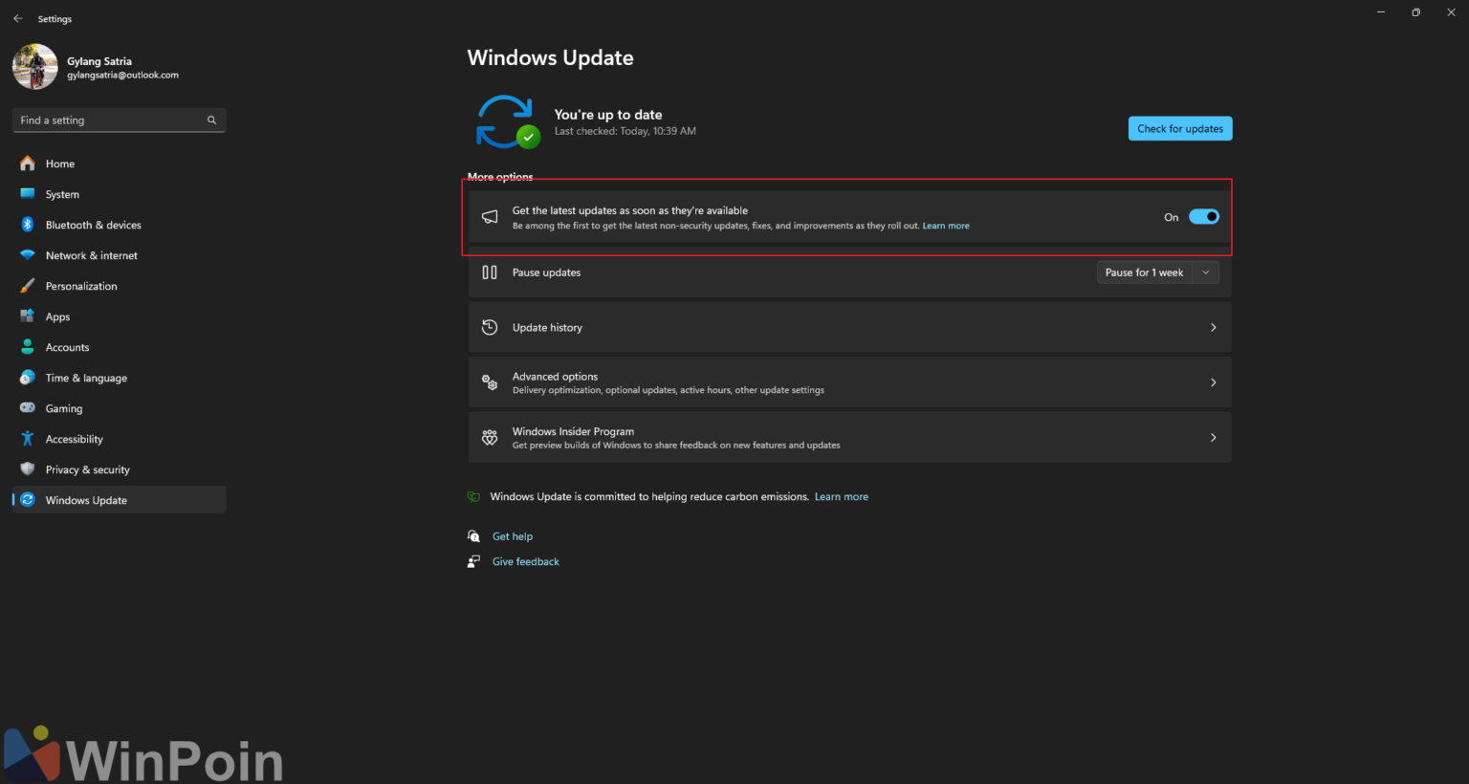Screen dimensions: 1469x784
Task: Select Accessibility in sidebar
Action: tap(120, 439)
